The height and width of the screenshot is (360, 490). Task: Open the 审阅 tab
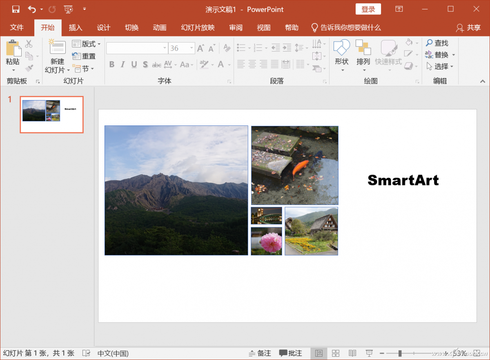point(236,27)
